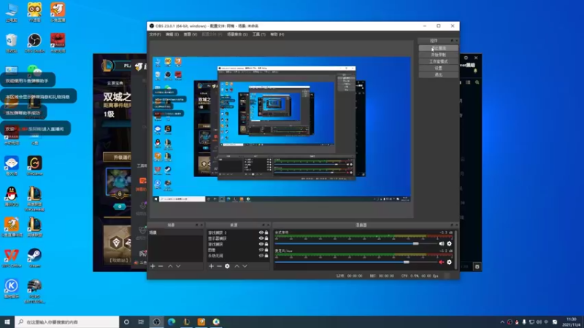Undock the Mixer panel with float button
Viewport: 584px width, 328px height.
[452, 225]
